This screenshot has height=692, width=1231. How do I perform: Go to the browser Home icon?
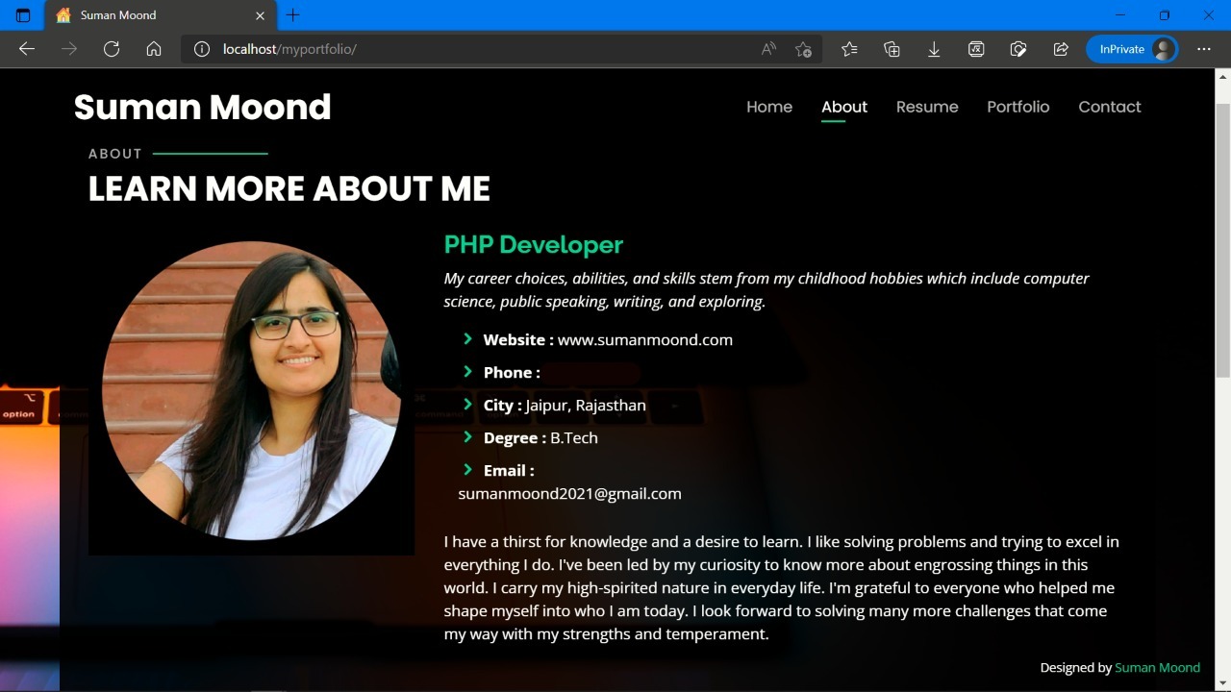pos(154,49)
